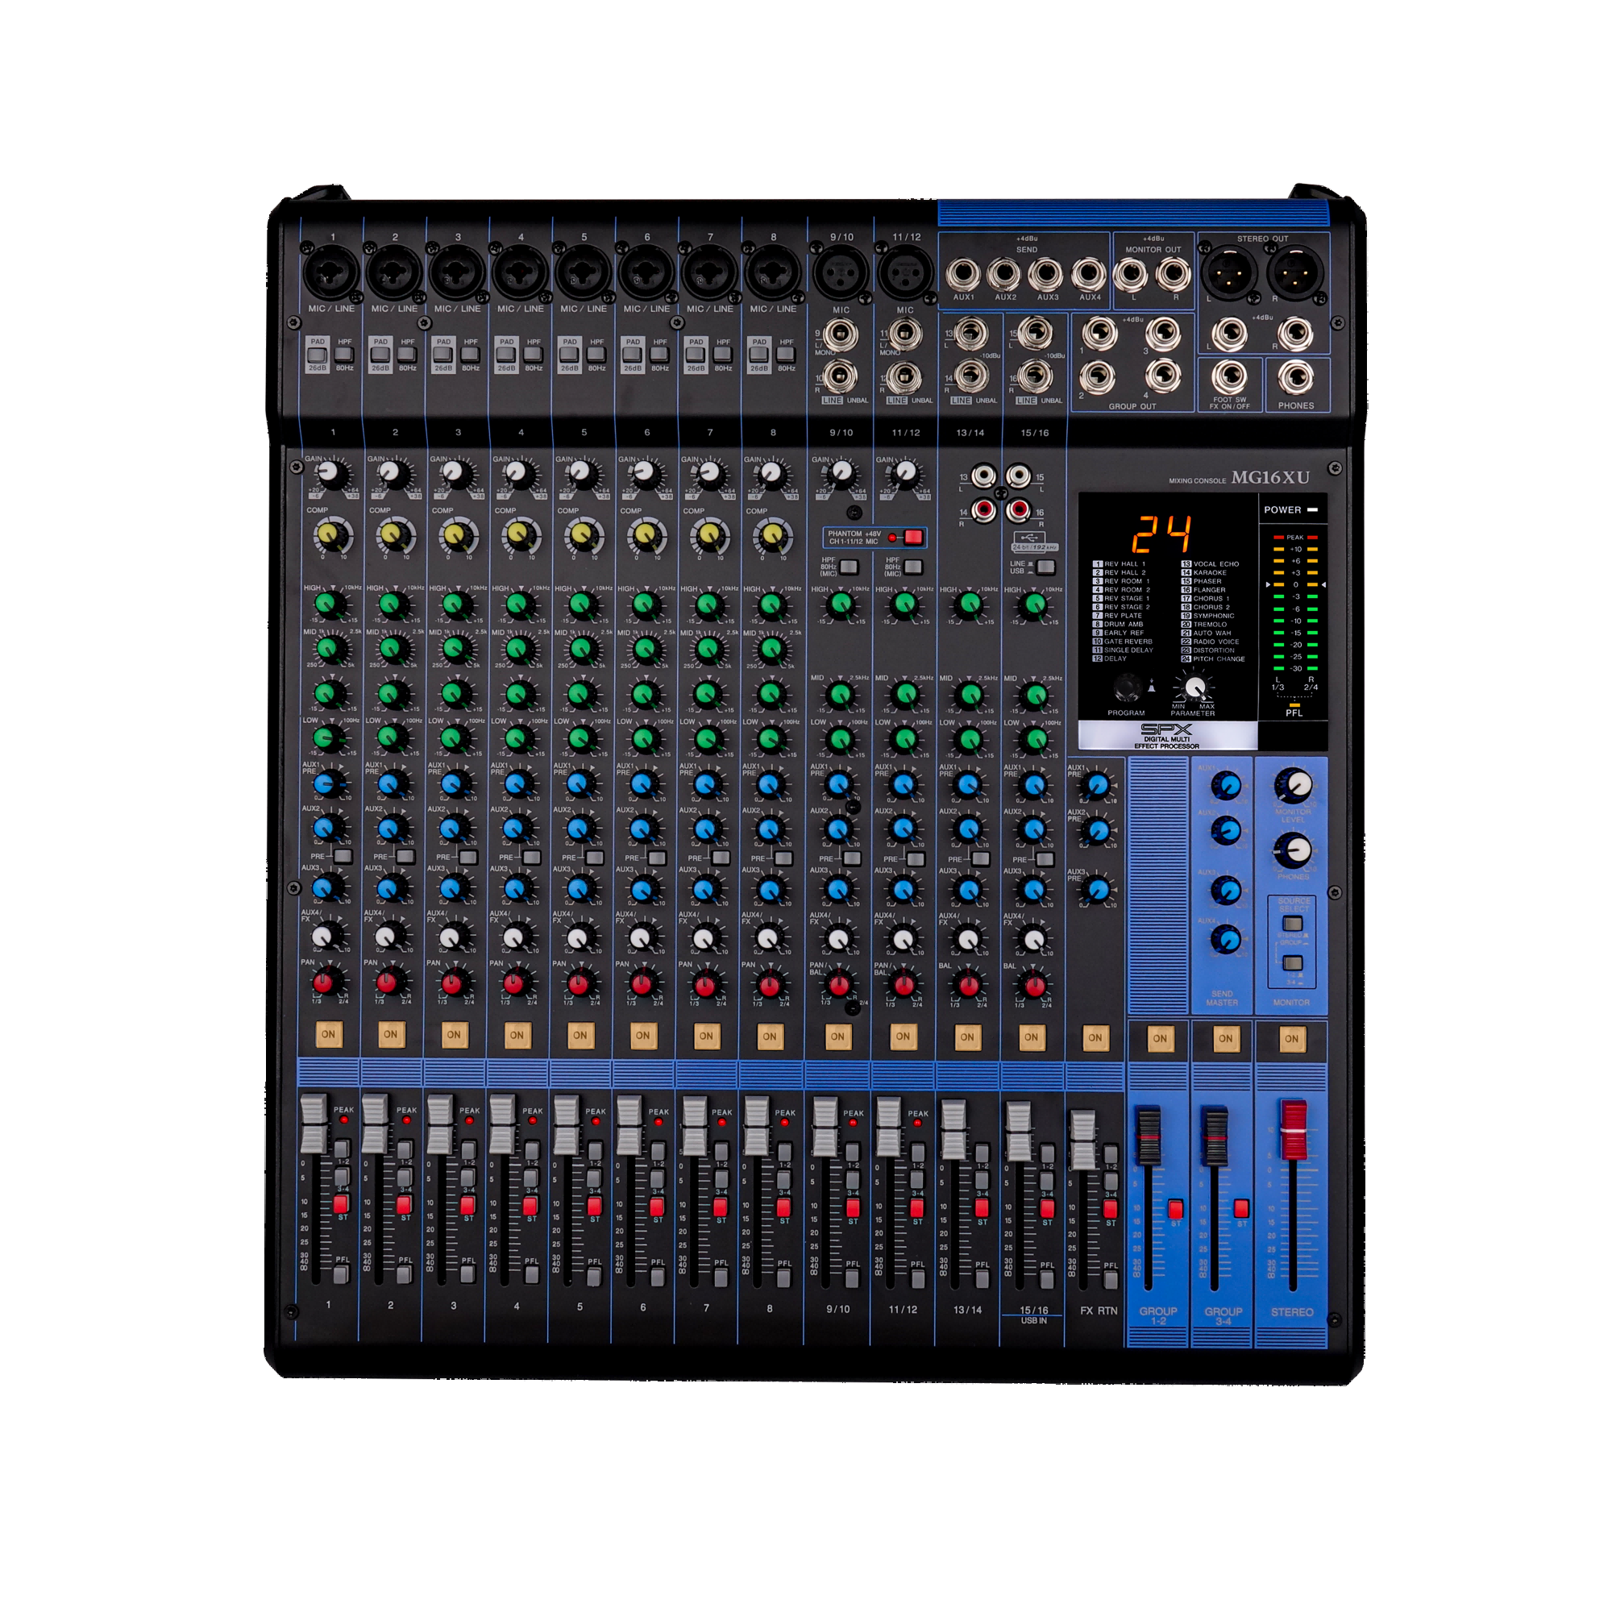Click the orange 24 program number display
The image size is (1612, 1612).
point(1161,535)
